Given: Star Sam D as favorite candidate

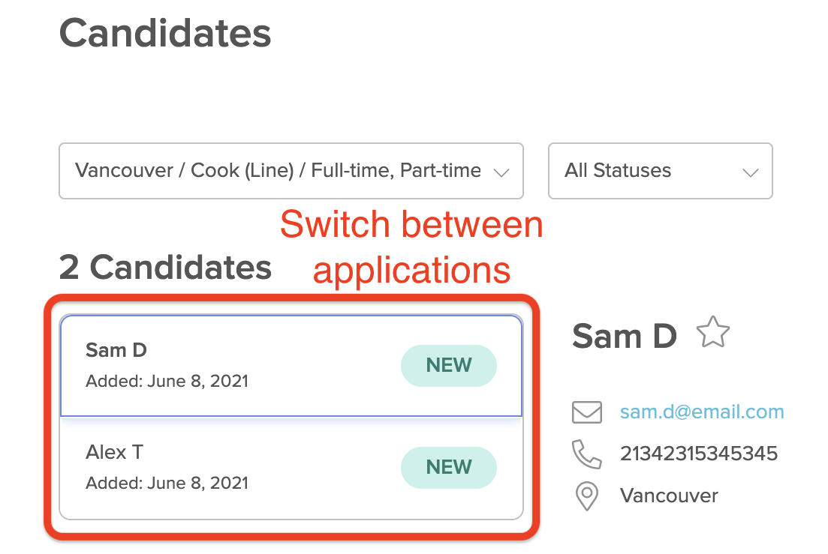Looking at the screenshot, I should click(713, 332).
